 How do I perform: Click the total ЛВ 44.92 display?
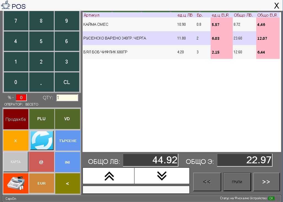(150, 160)
